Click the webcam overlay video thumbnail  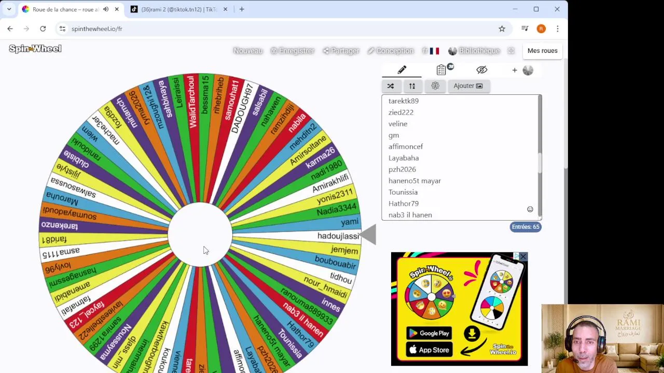(602, 338)
